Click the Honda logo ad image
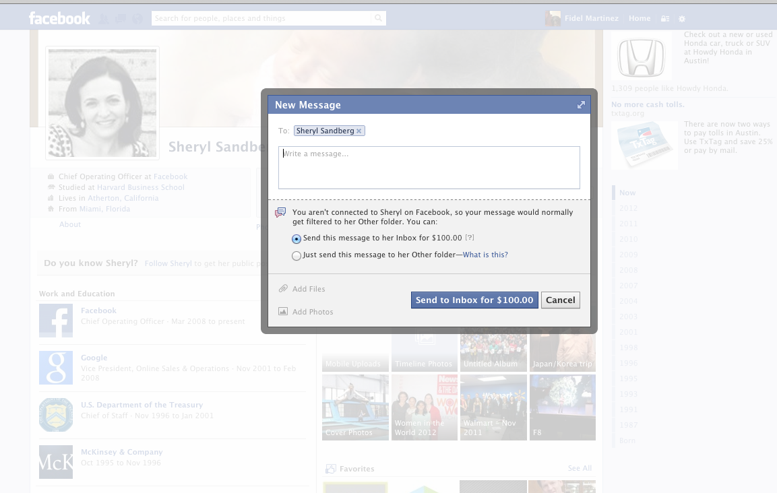777x493 pixels. tap(642, 57)
